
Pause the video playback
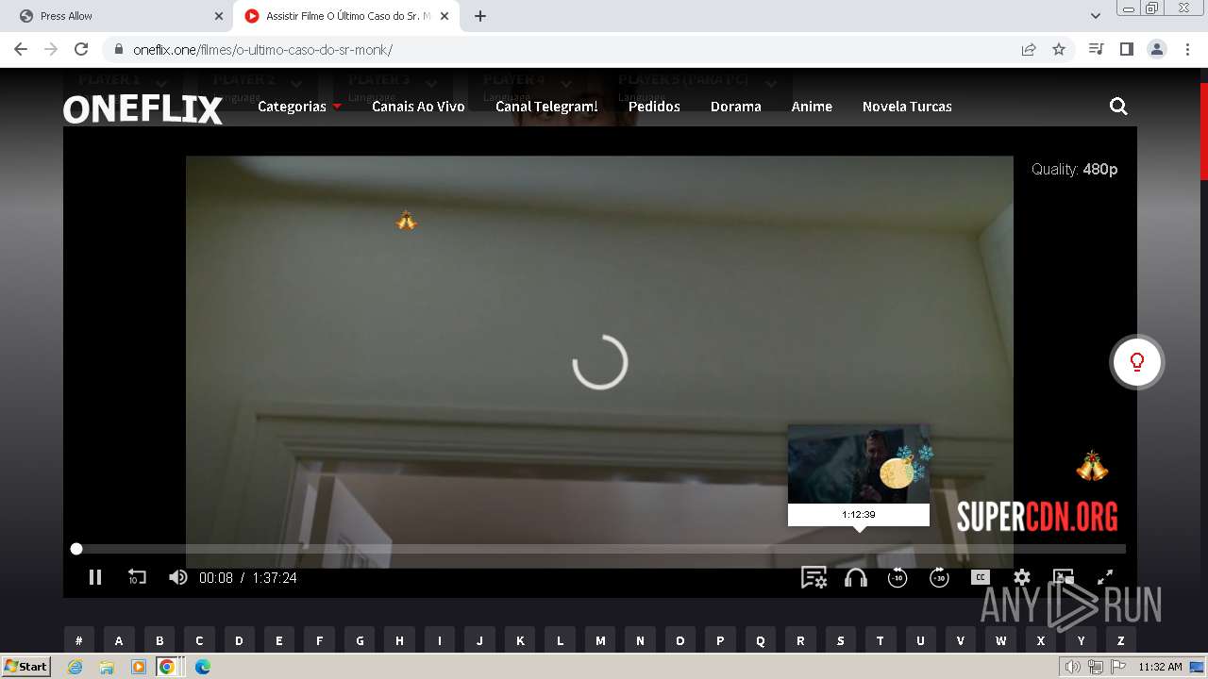pyautogui.click(x=95, y=577)
